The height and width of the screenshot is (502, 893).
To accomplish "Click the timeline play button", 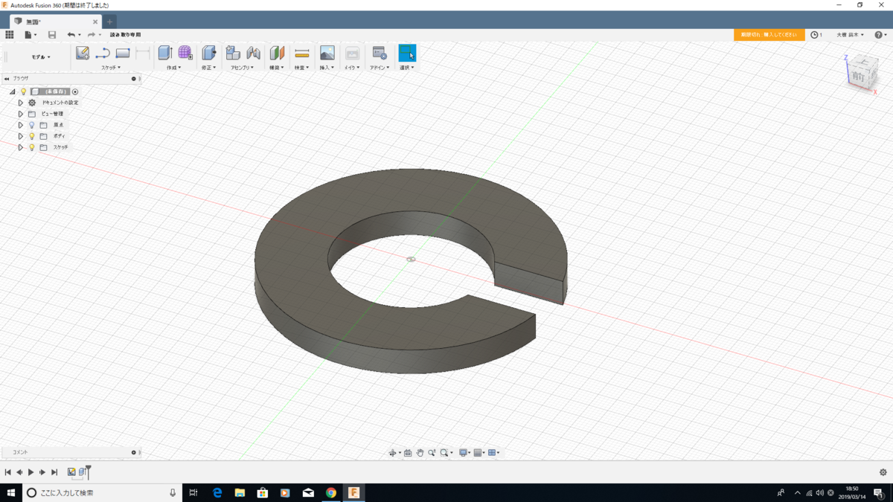I will point(31,472).
